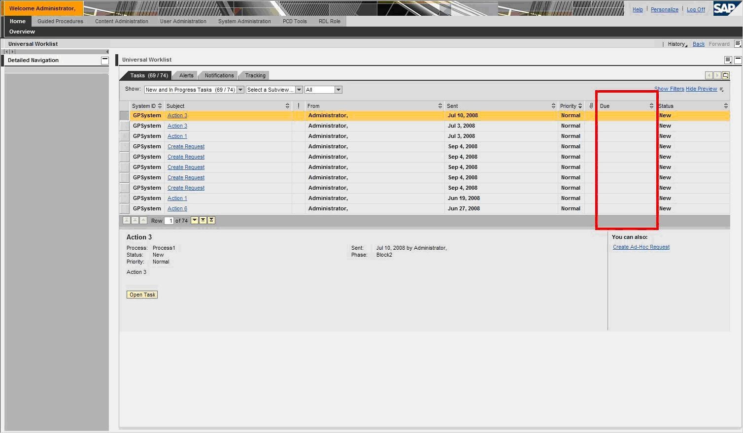The height and width of the screenshot is (433, 743).
Task: Click the Row number input field
Action: (169, 221)
